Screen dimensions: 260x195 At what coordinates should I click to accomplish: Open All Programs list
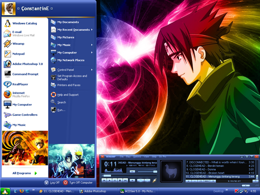pos(25,173)
